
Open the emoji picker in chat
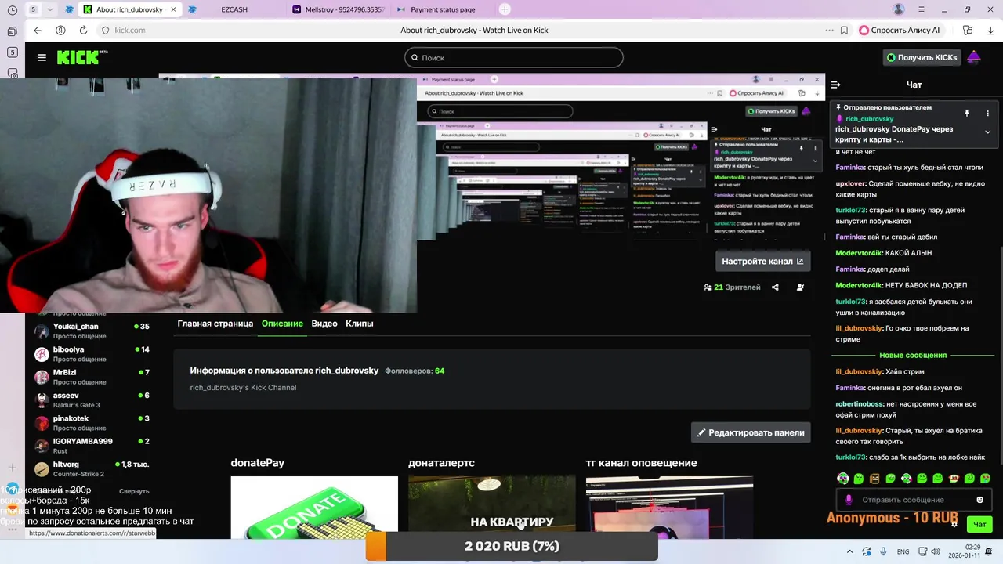tap(979, 500)
